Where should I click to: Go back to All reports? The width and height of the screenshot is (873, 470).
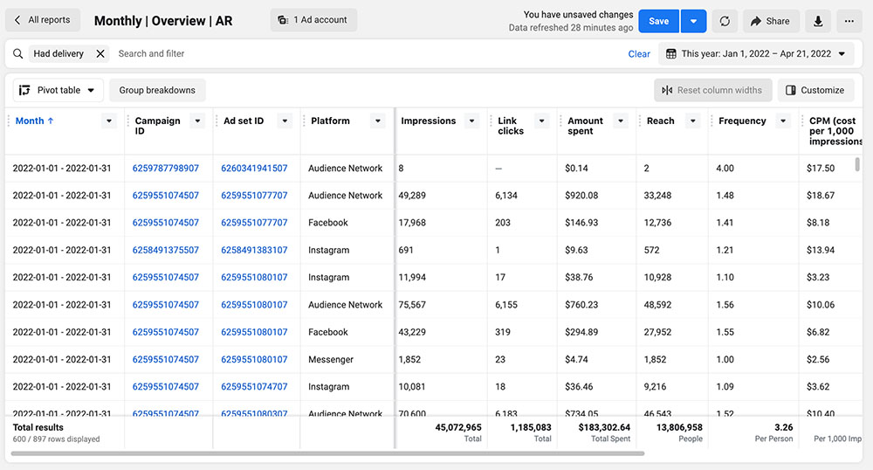(x=42, y=20)
